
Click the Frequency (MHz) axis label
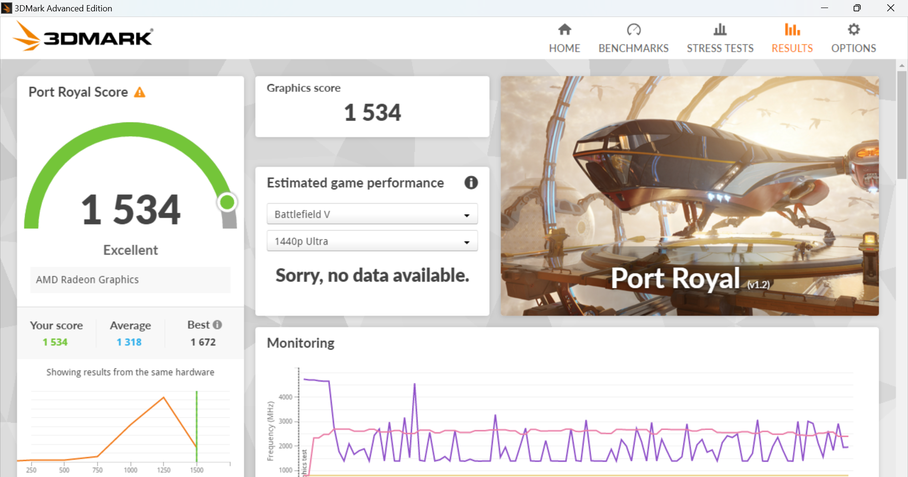pyautogui.click(x=271, y=431)
